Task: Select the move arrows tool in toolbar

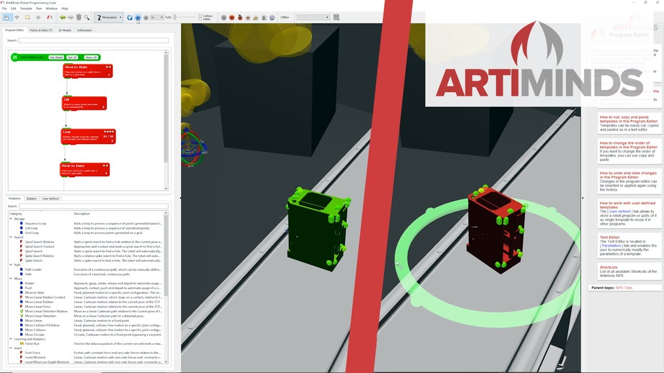Action: pyautogui.click(x=17, y=17)
